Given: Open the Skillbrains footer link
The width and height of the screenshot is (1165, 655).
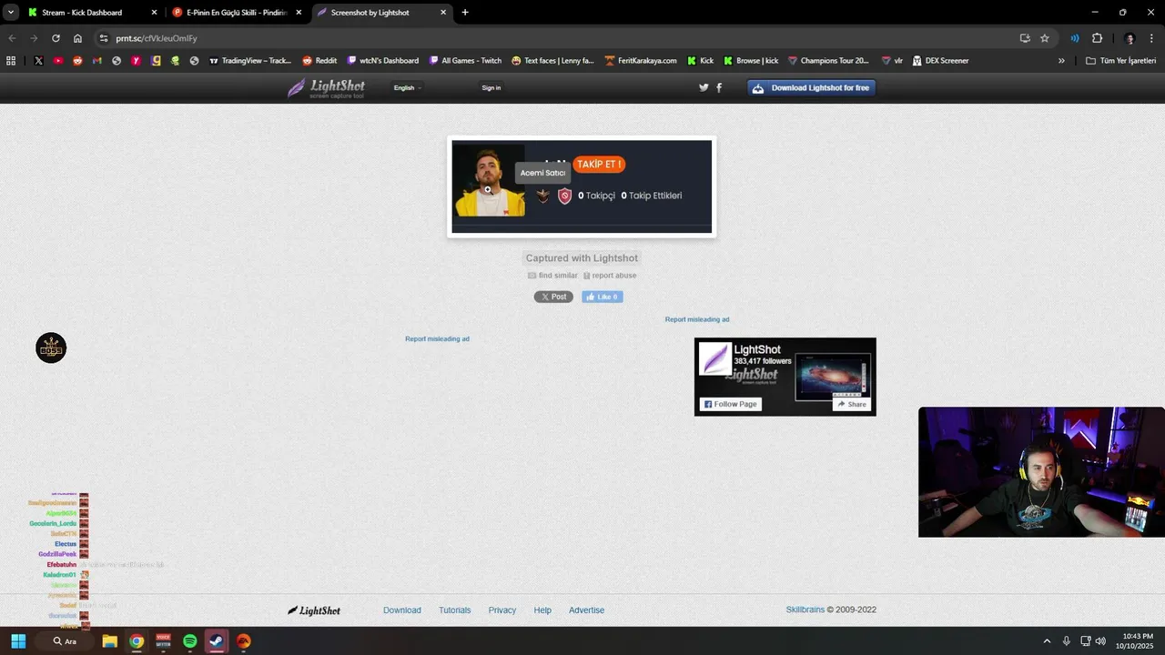Looking at the screenshot, I should click(x=805, y=610).
